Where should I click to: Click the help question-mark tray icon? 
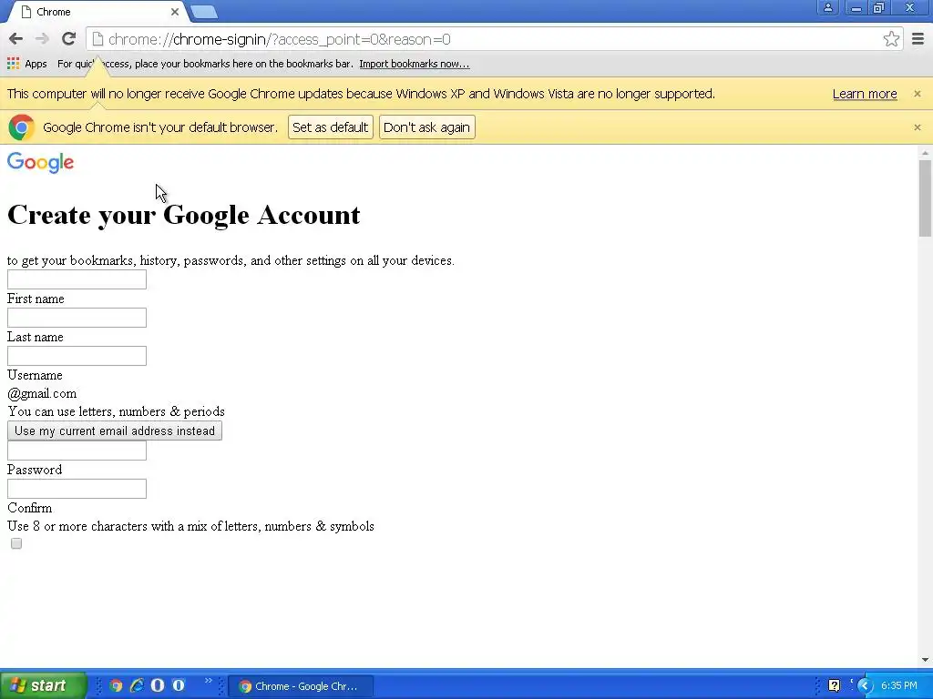[x=835, y=685]
